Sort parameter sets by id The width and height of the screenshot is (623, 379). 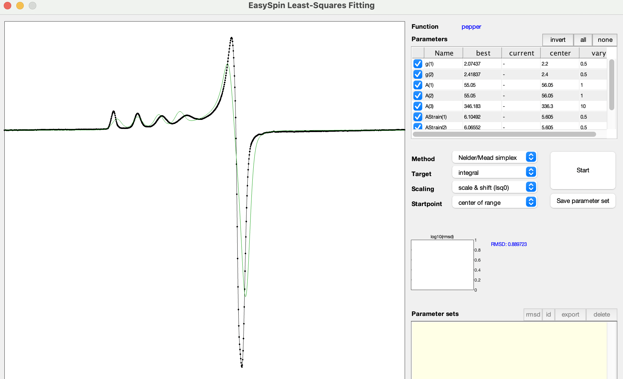point(548,314)
